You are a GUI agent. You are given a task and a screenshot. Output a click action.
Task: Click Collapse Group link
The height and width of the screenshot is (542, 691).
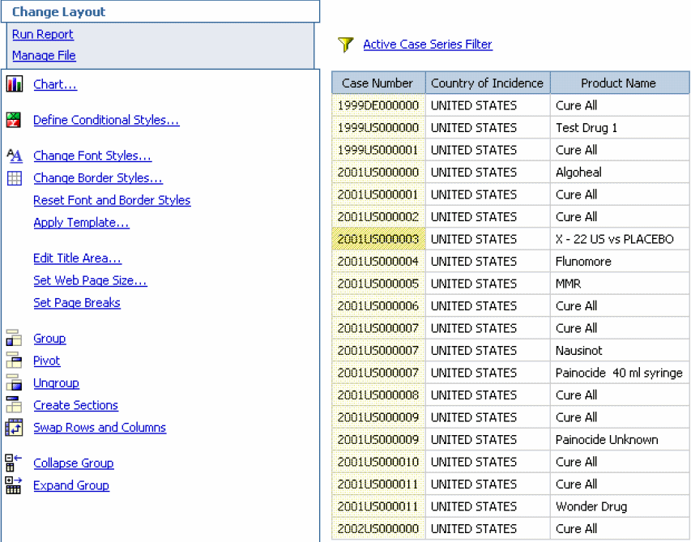pos(74,463)
